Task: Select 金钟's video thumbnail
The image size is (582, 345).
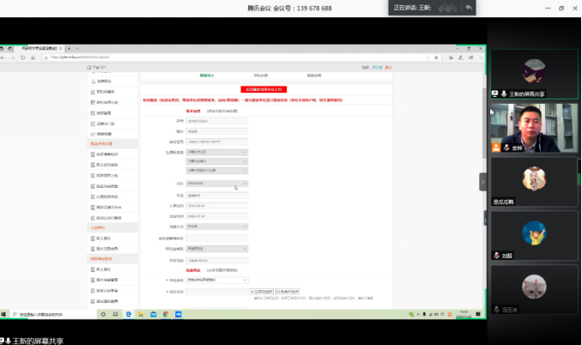Action: point(532,129)
